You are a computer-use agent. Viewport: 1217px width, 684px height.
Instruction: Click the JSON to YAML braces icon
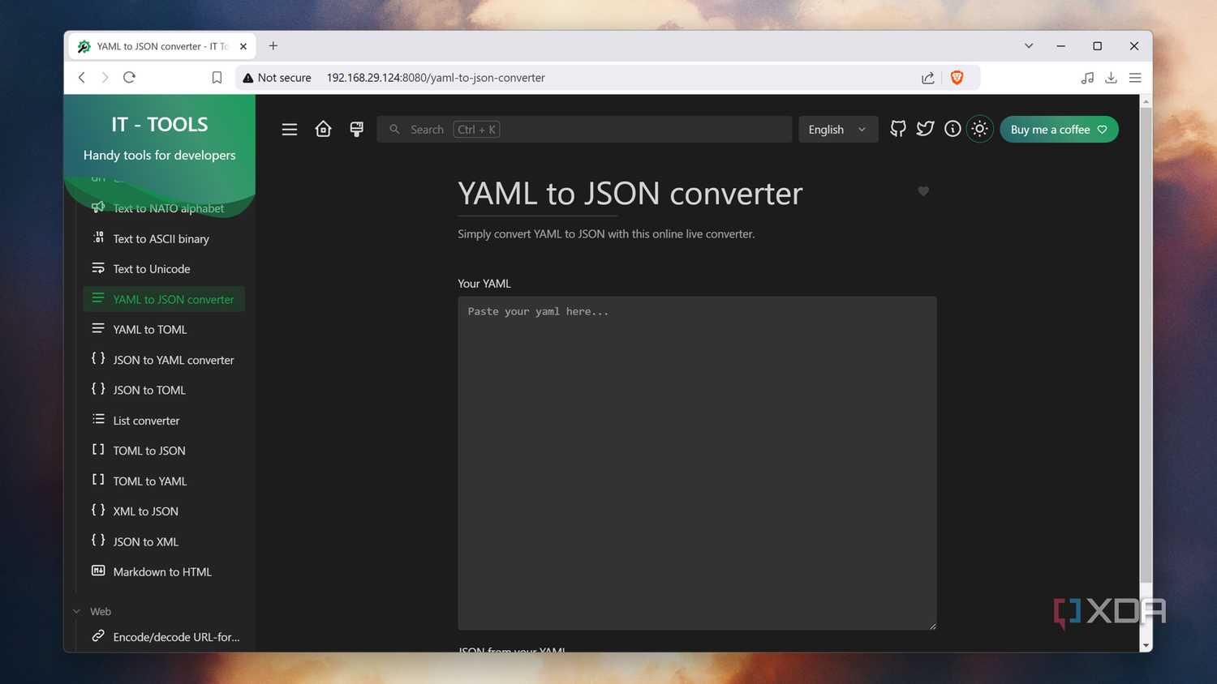(98, 358)
